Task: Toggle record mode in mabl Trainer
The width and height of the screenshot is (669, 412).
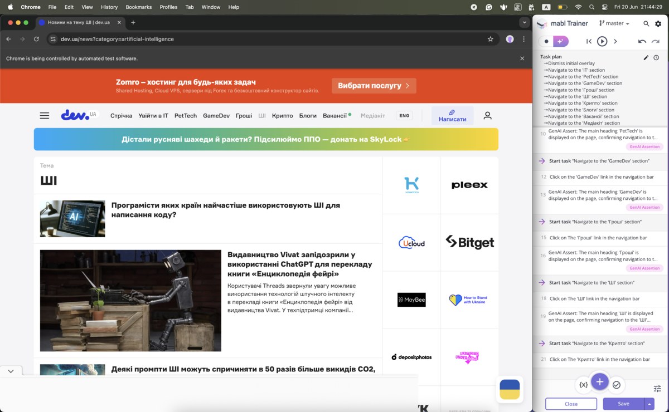Action: 546,41
